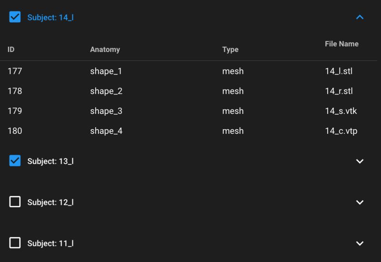Screen dimensions: 381x262
Task: Uncheck the Subject 14_l checkbox
Action: point(15,17)
